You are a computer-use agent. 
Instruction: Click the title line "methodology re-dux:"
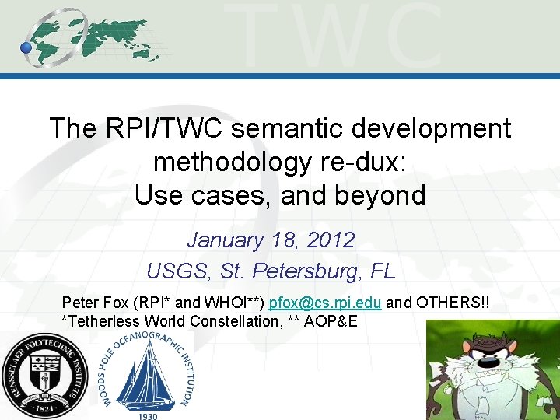coord(280,162)
